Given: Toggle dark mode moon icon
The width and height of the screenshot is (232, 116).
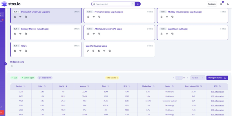Looking at the screenshot, I should coord(228,4).
